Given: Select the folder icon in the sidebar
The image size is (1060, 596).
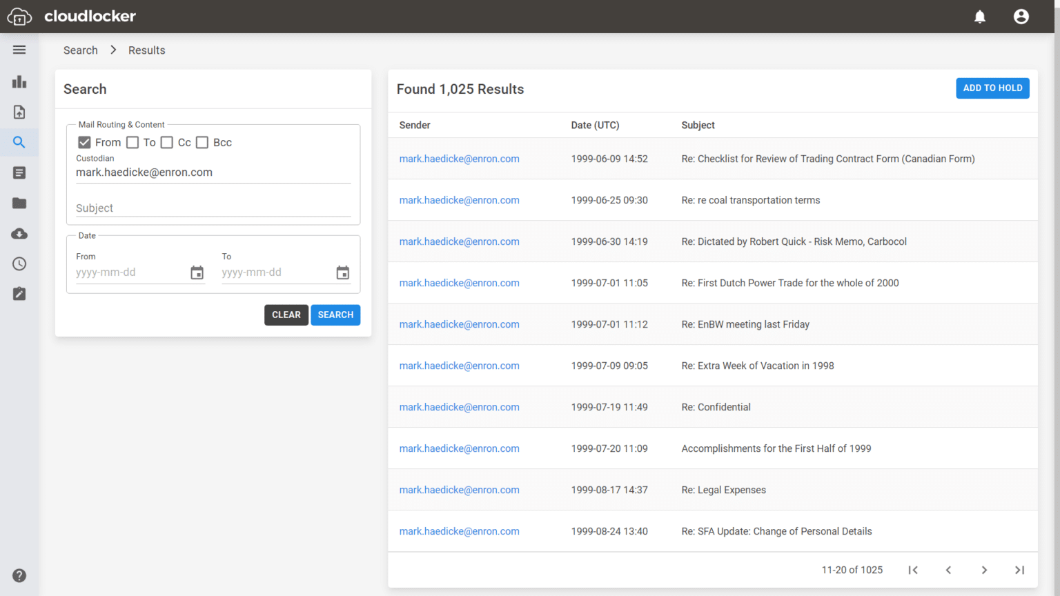Looking at the screenshot, I should [x=19, y=203].
